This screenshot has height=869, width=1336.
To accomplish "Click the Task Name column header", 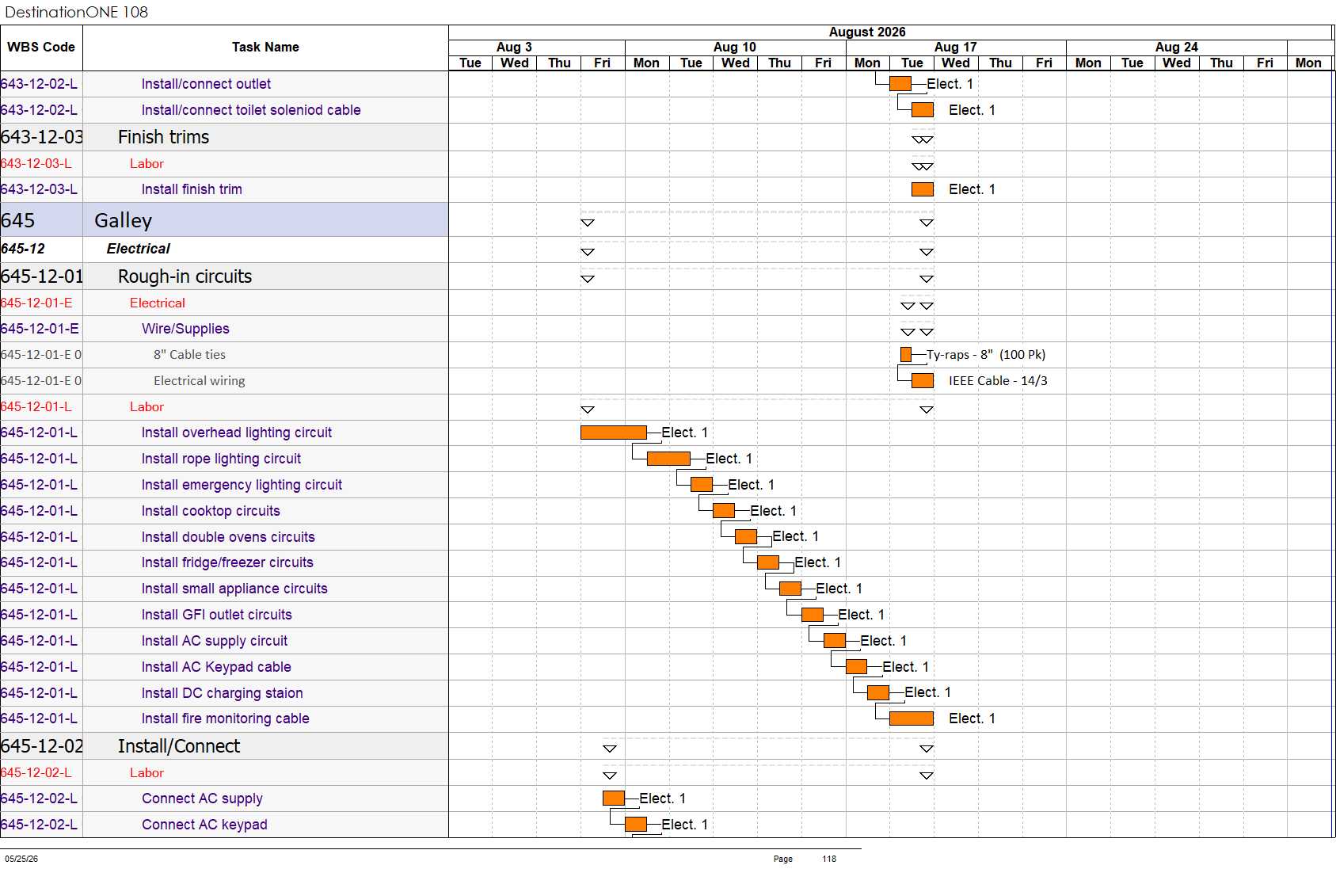I will point(265,48).
